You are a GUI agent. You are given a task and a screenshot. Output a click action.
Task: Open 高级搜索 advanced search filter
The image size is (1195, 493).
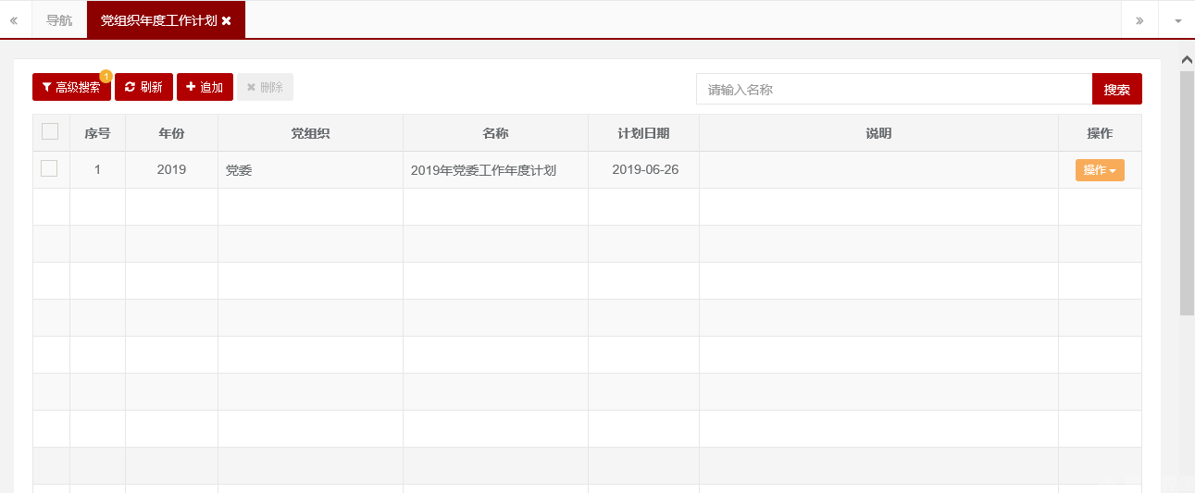point(71,87)
